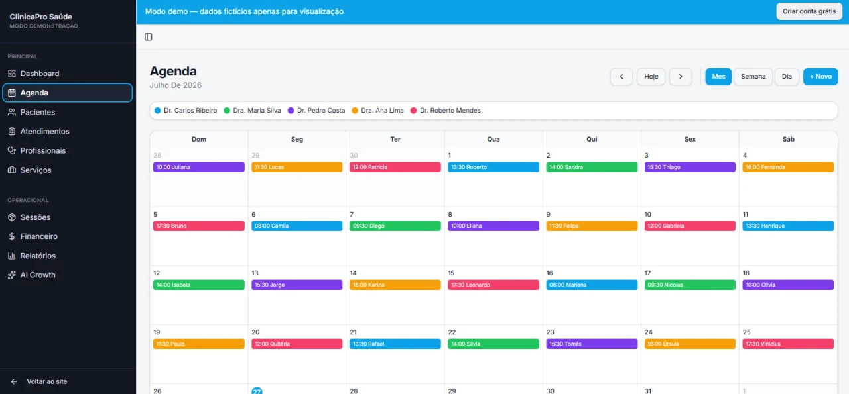Click the Pacientes people icon
The width and height of the screenshot is (849, 394).
tap(12, 112)
